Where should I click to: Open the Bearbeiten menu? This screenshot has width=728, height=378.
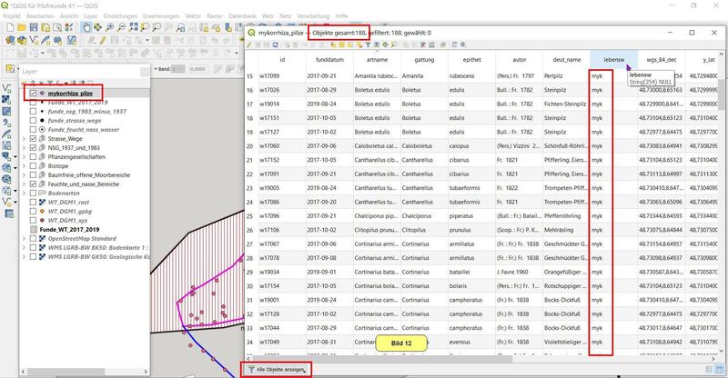(x=40, y=15)
